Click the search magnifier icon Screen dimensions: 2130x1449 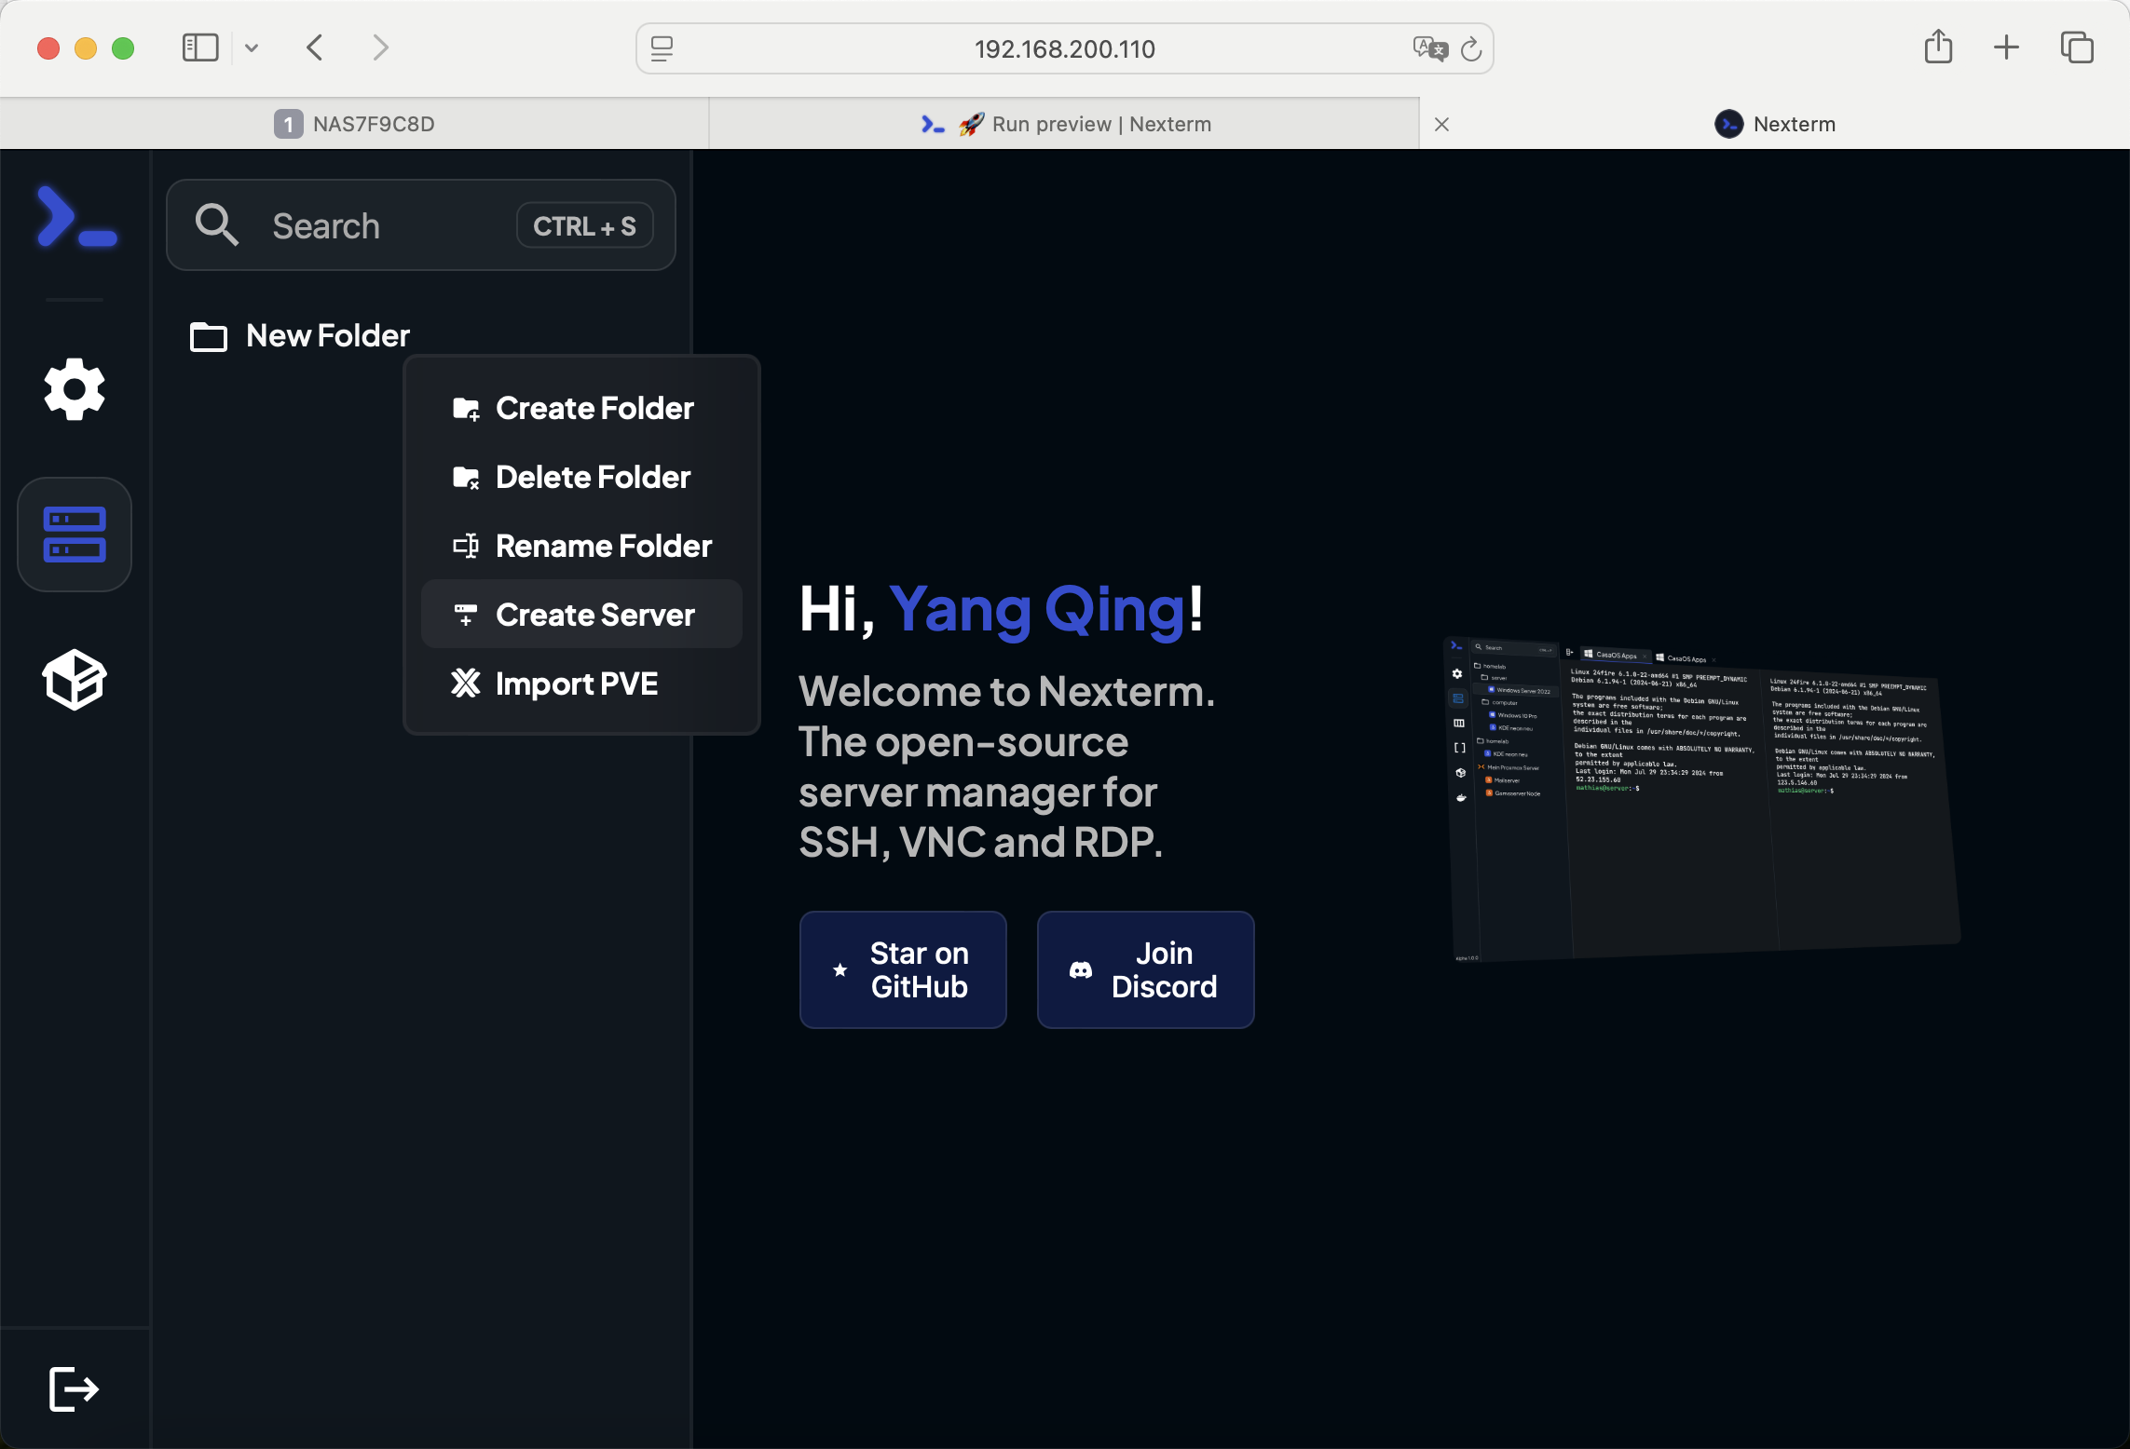click(216, 225)
